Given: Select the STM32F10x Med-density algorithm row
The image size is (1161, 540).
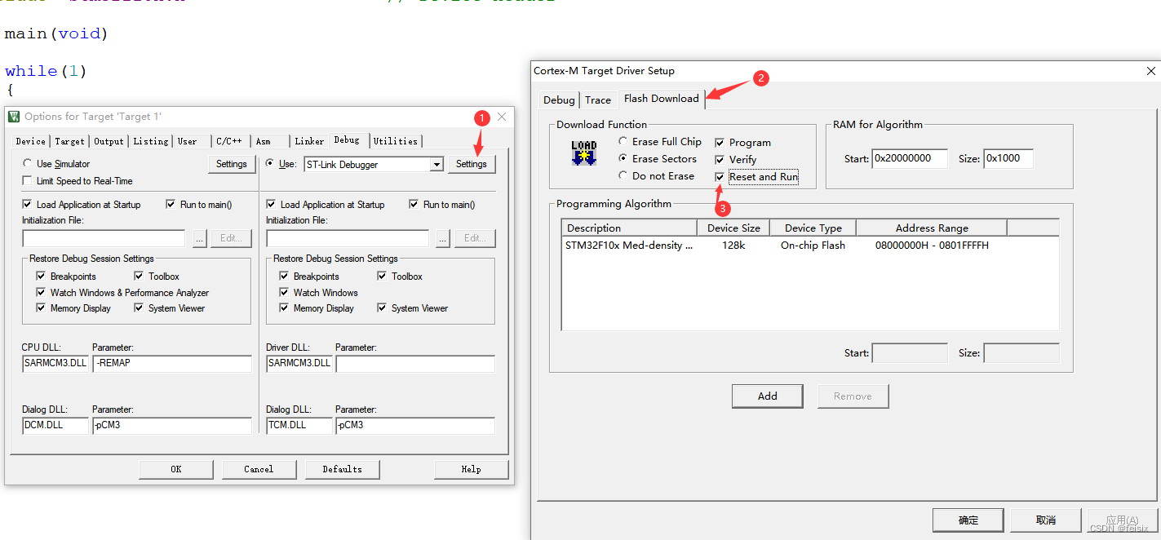Looking at the screenshot, I should point(810,246).
